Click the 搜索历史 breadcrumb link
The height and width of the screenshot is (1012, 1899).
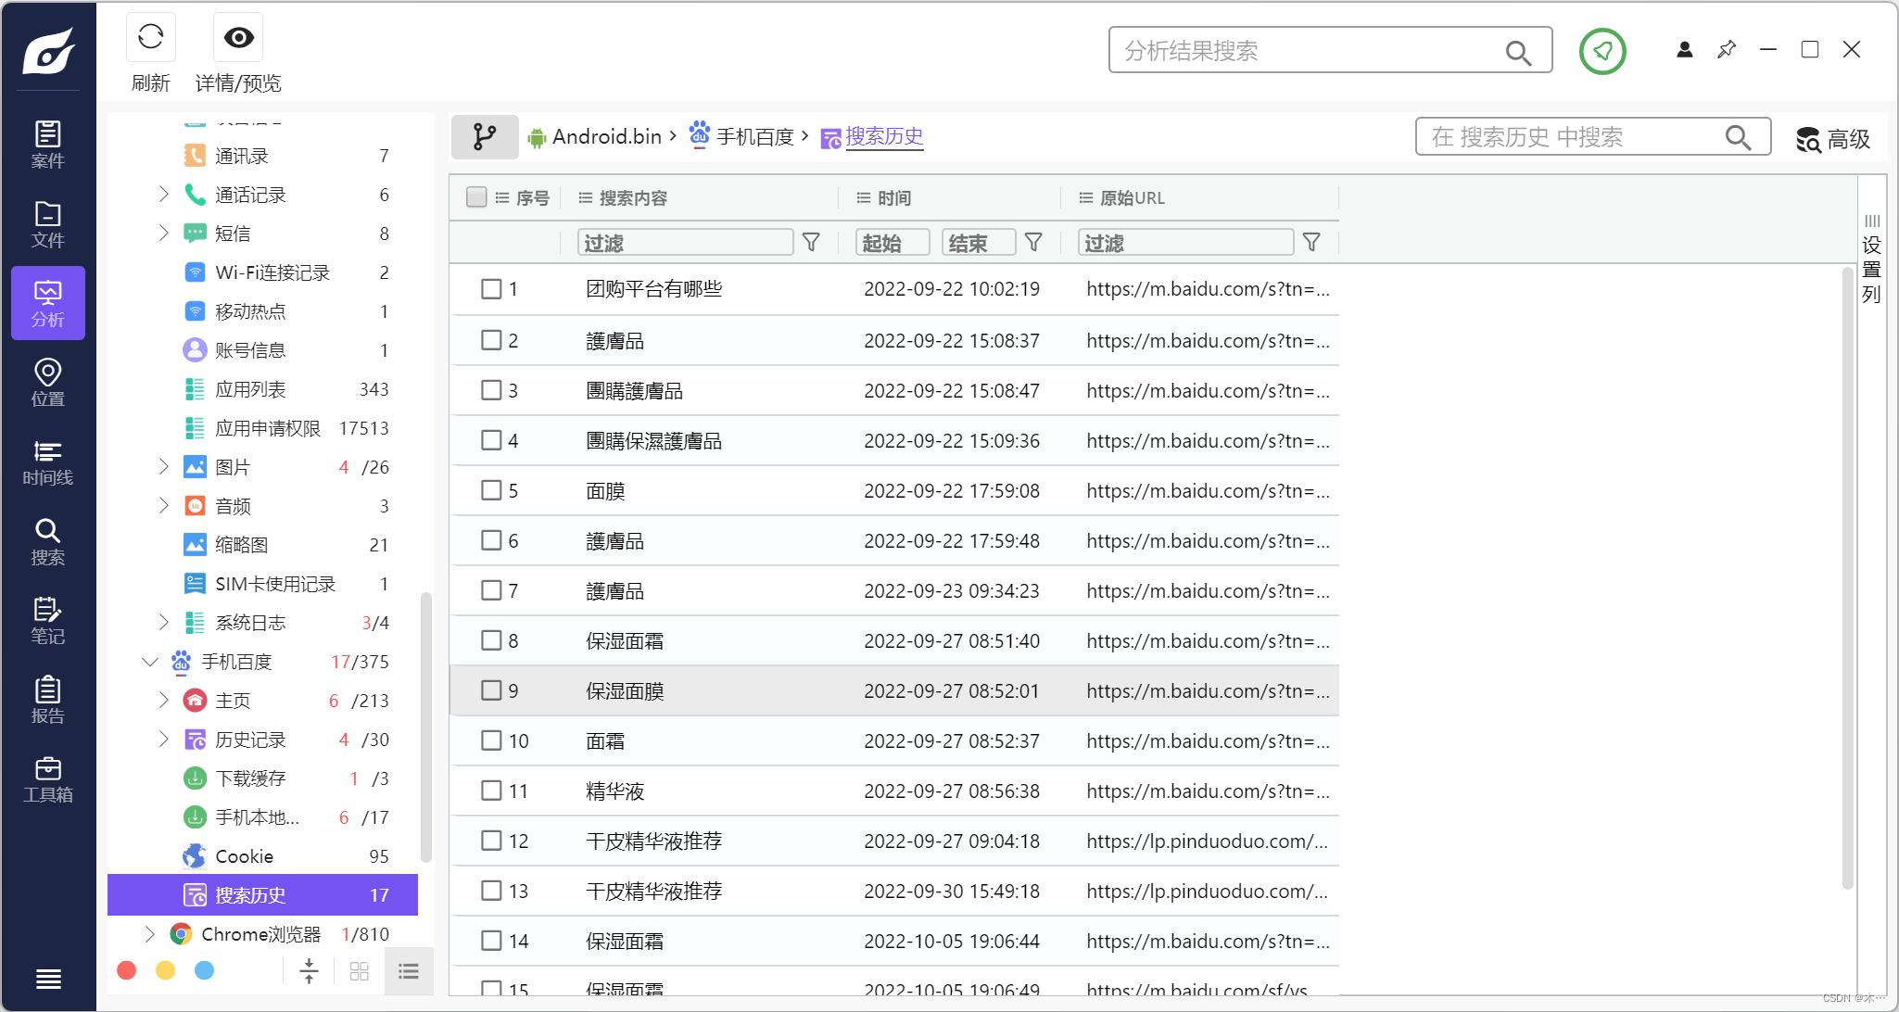click(883, 137)
